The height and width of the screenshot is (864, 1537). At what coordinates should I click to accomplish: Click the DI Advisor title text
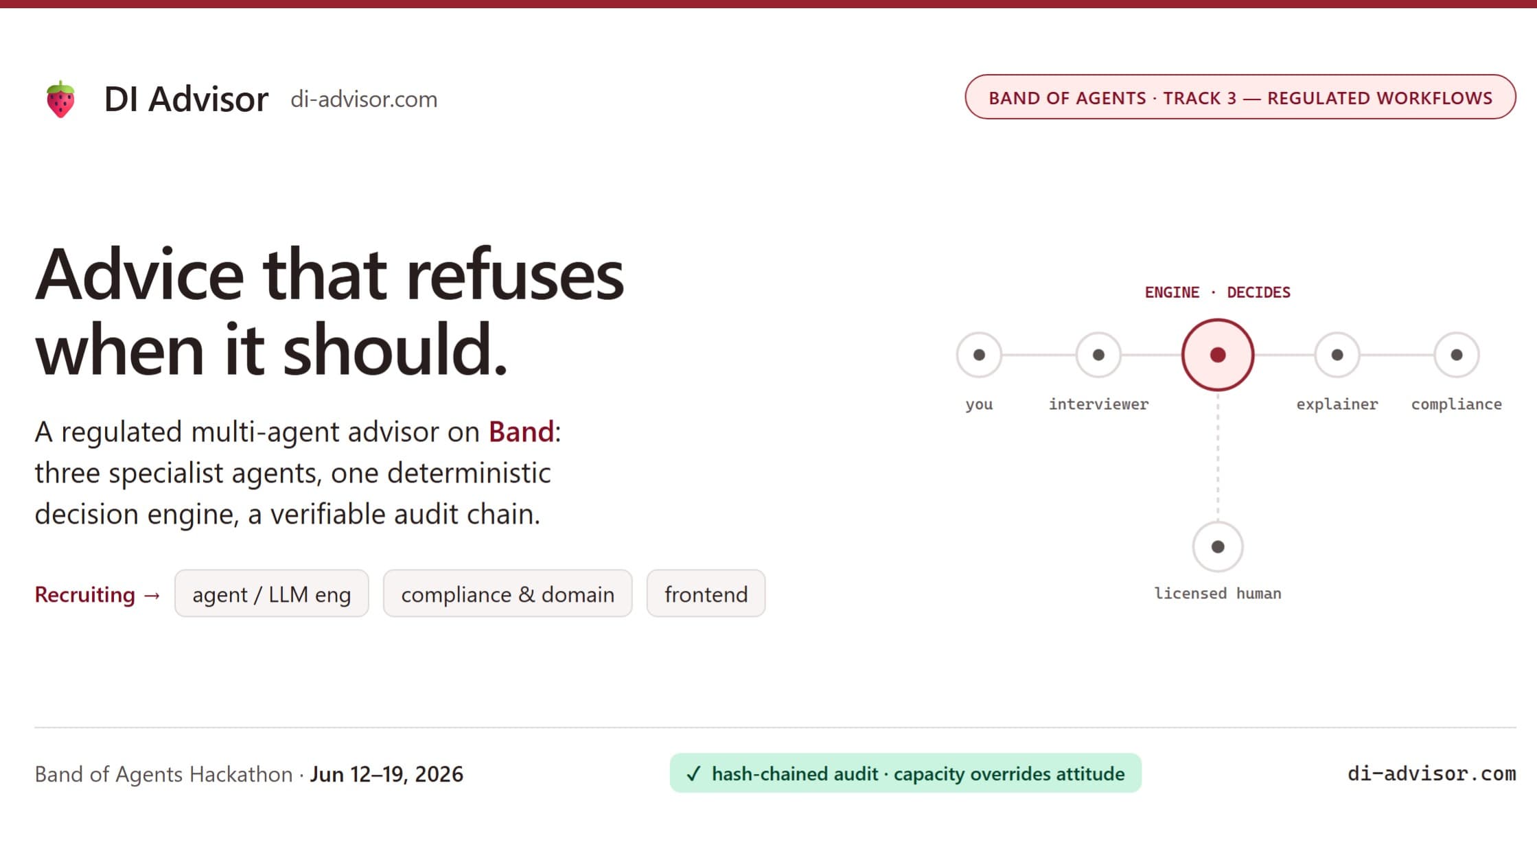pyautogui.click(x=186, y=99)
